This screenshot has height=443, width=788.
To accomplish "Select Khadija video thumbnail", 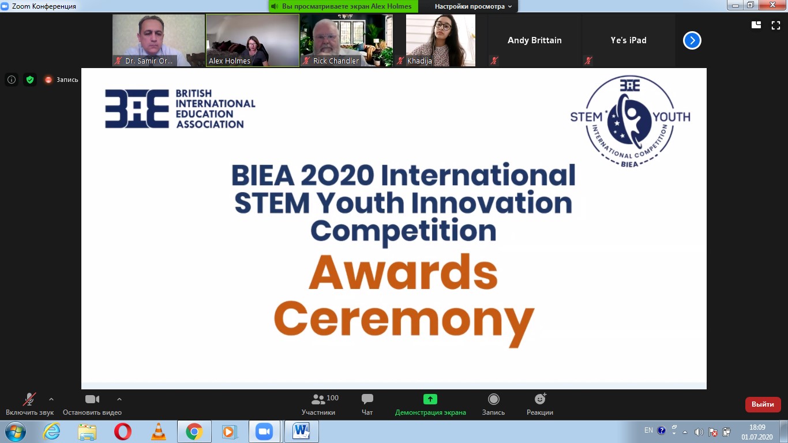I will (x=441, y=40).
